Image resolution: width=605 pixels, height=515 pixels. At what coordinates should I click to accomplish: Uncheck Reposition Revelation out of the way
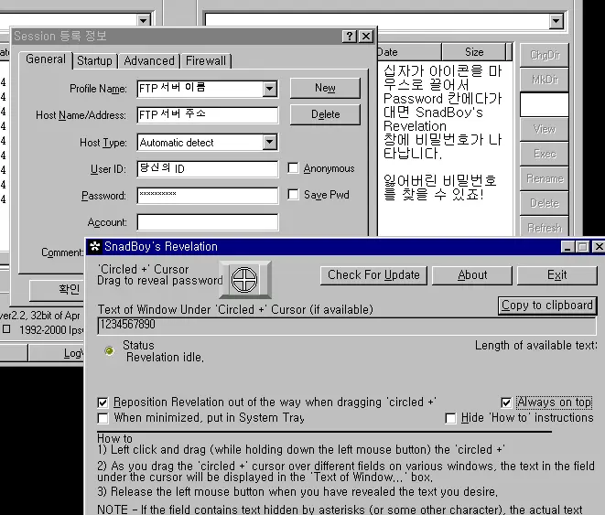tap(103, 402)
